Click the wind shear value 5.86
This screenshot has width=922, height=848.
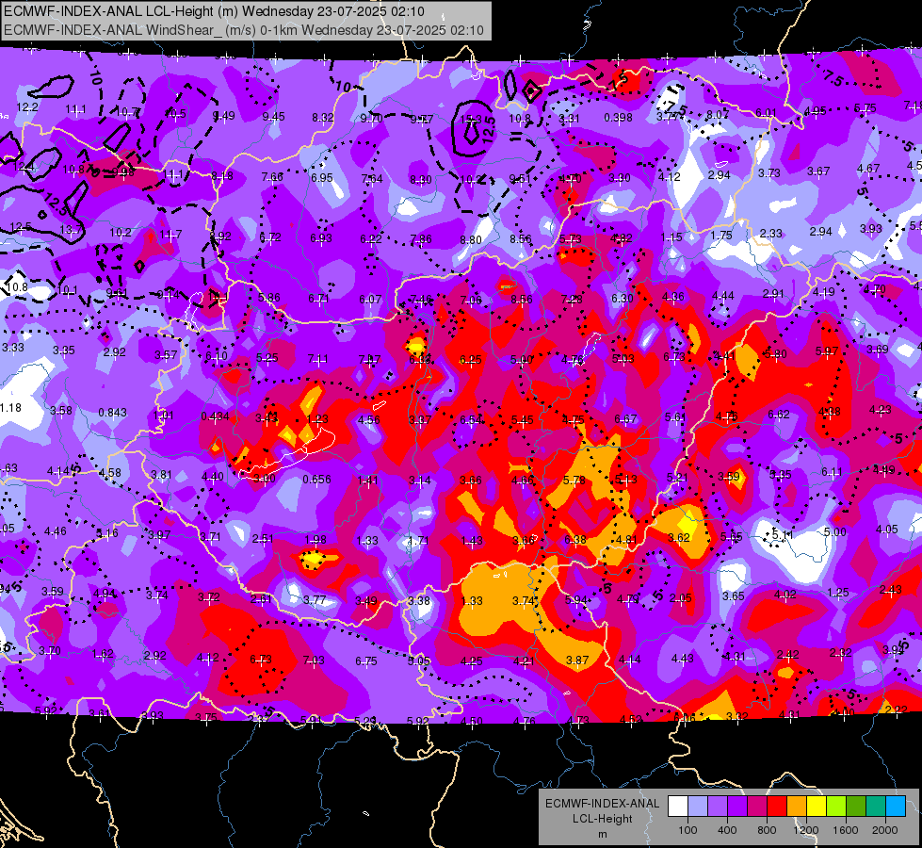coord(268,298)
